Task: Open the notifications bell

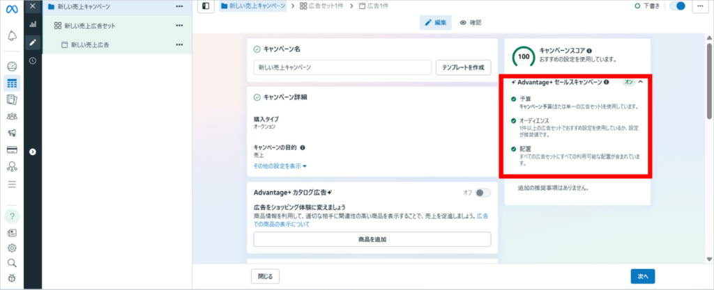Action: click(x=13, y=35)
